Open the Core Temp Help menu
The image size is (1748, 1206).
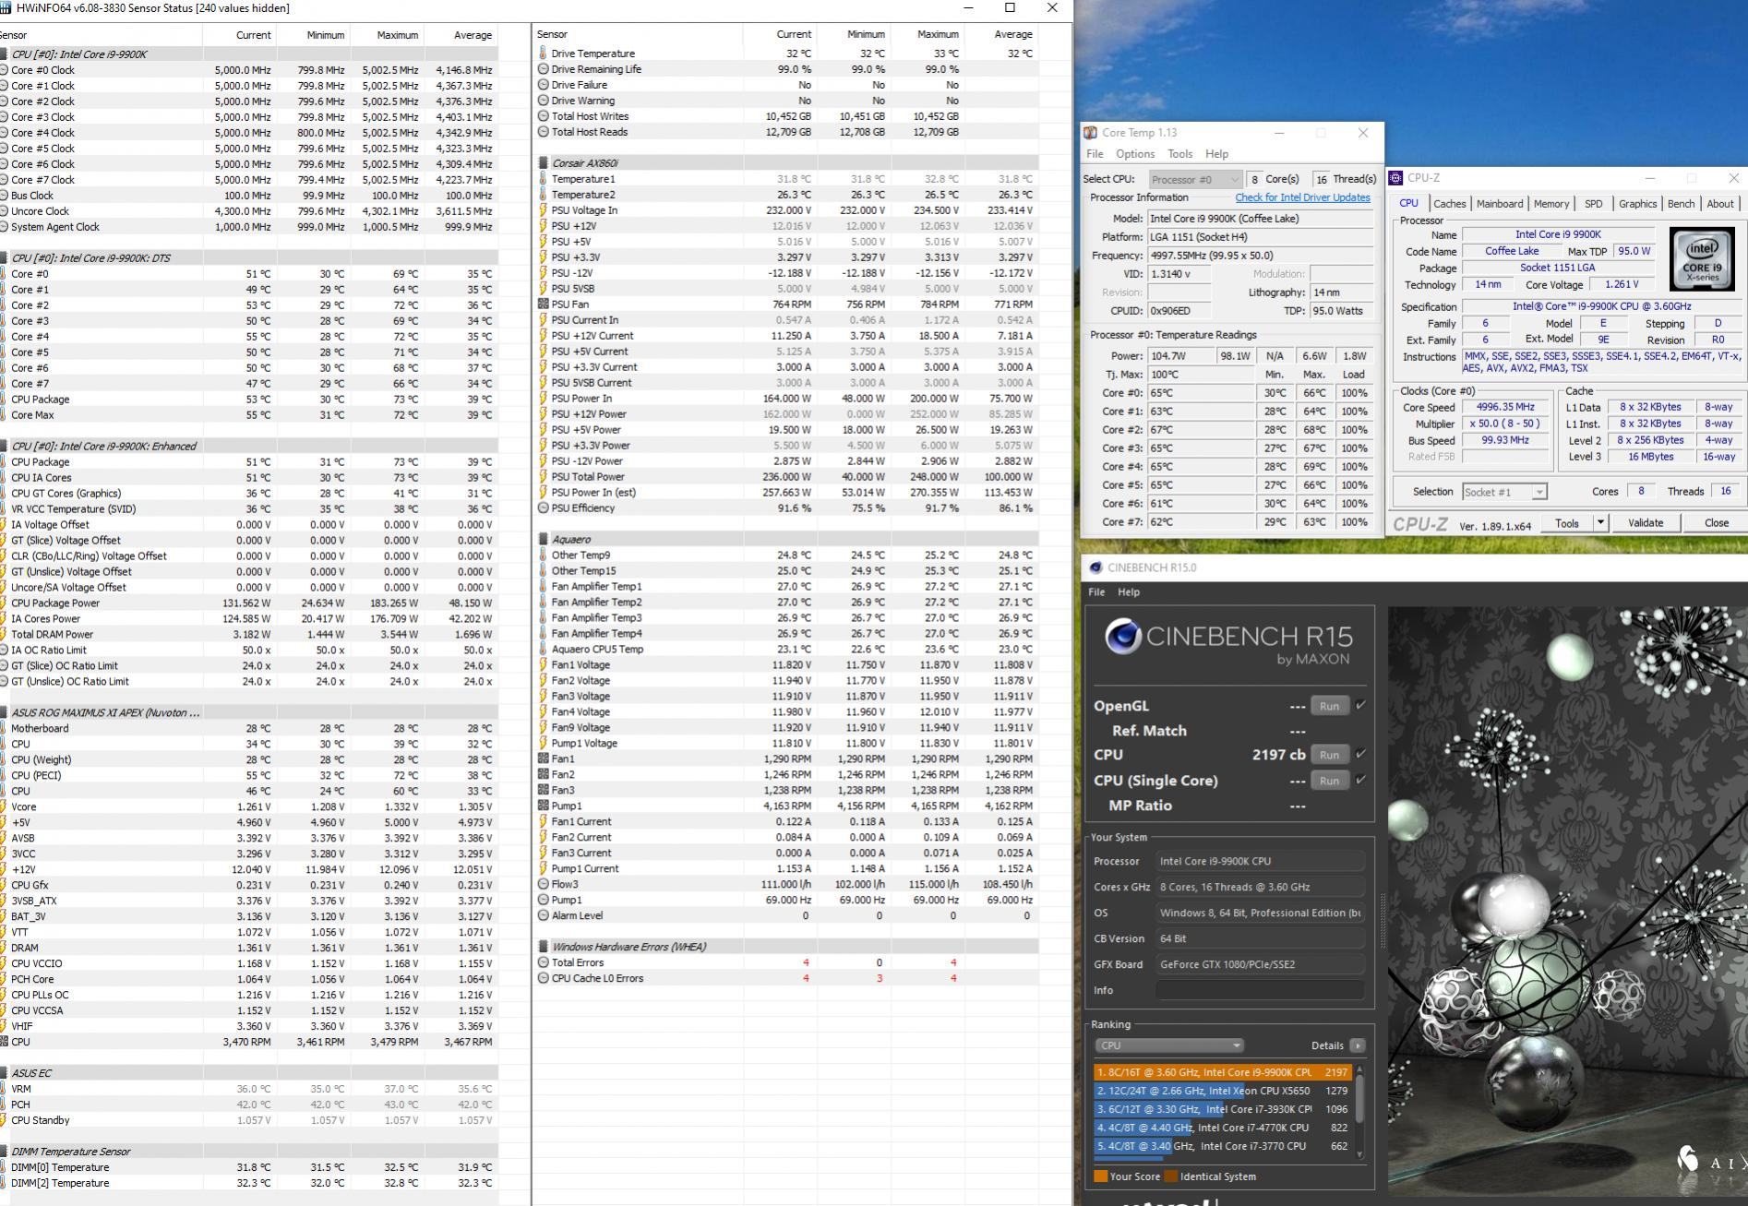coord(1216,154)
